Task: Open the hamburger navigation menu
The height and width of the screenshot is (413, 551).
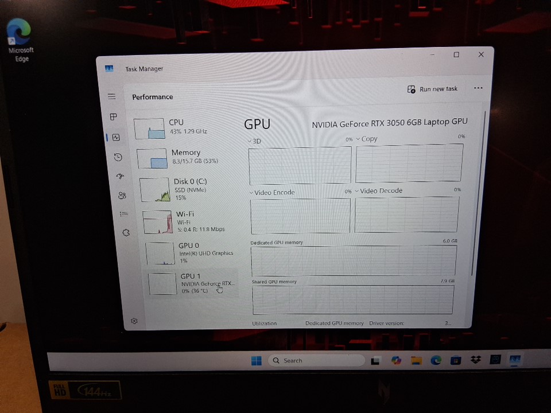Action: tap(111, 96)
